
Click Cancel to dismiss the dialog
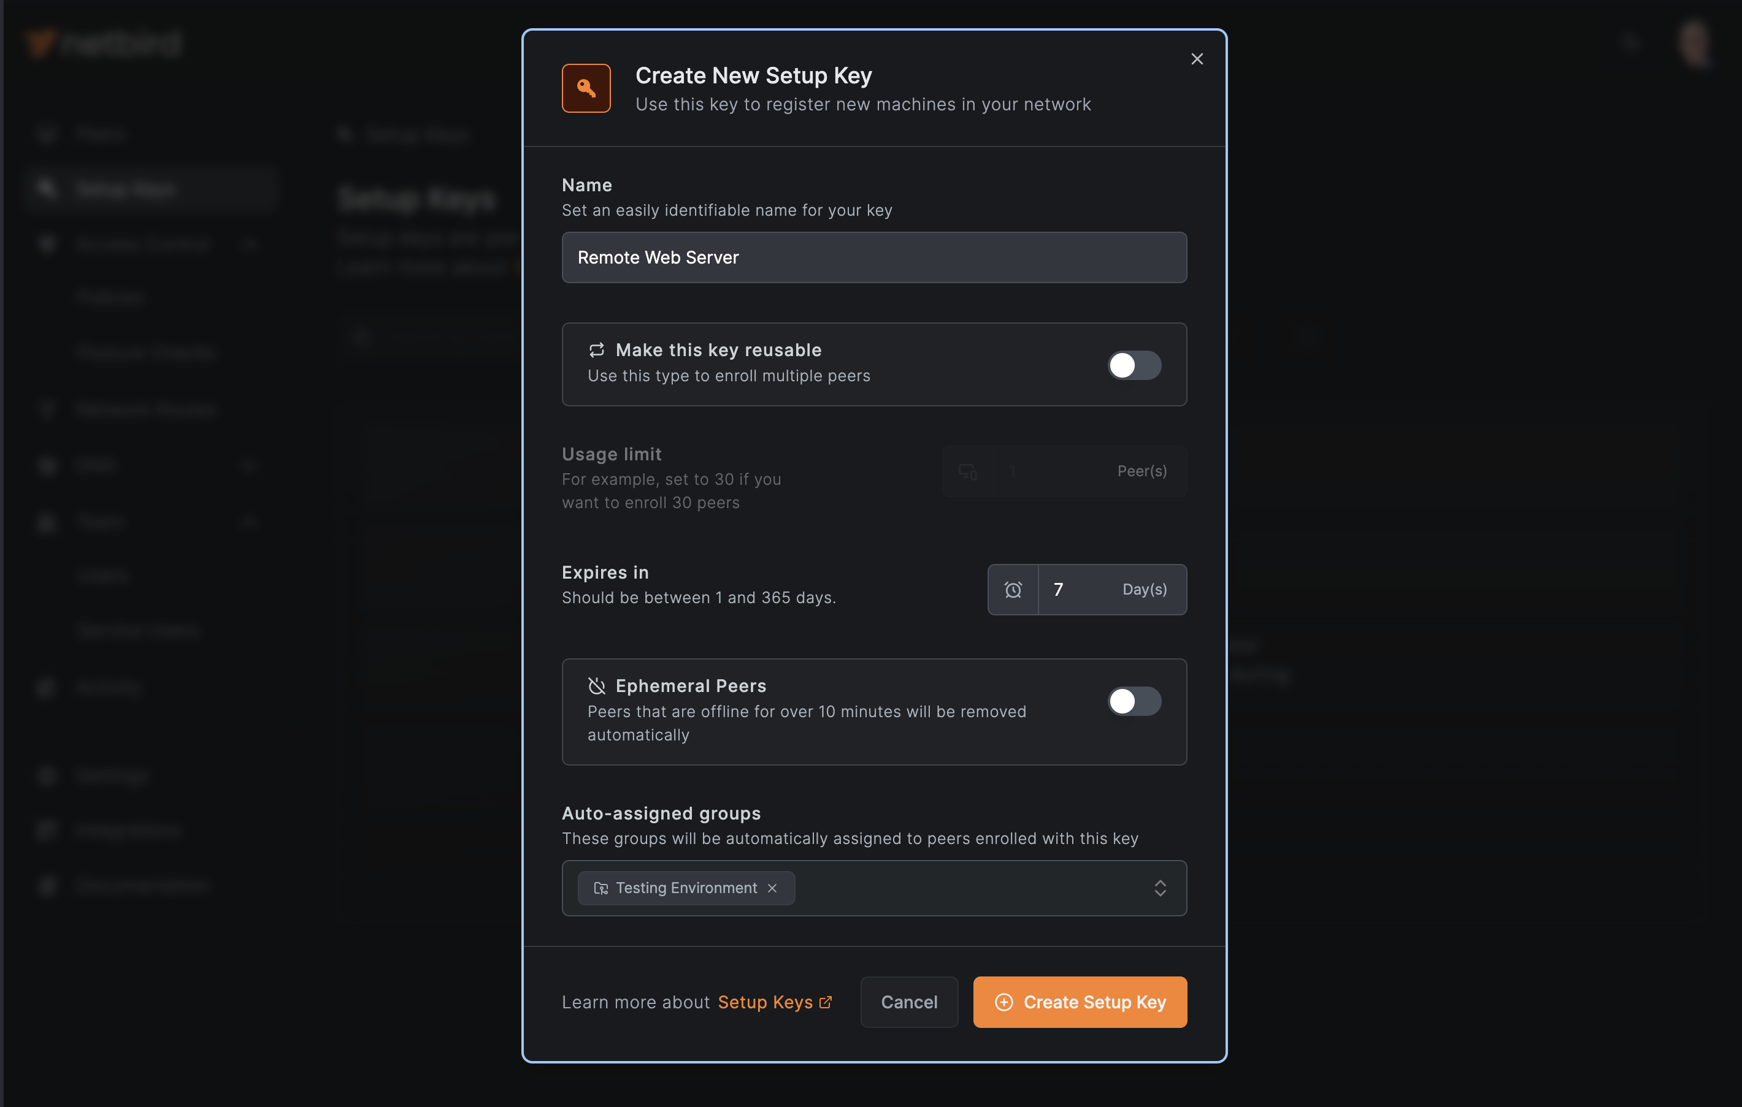point(908,1002)
